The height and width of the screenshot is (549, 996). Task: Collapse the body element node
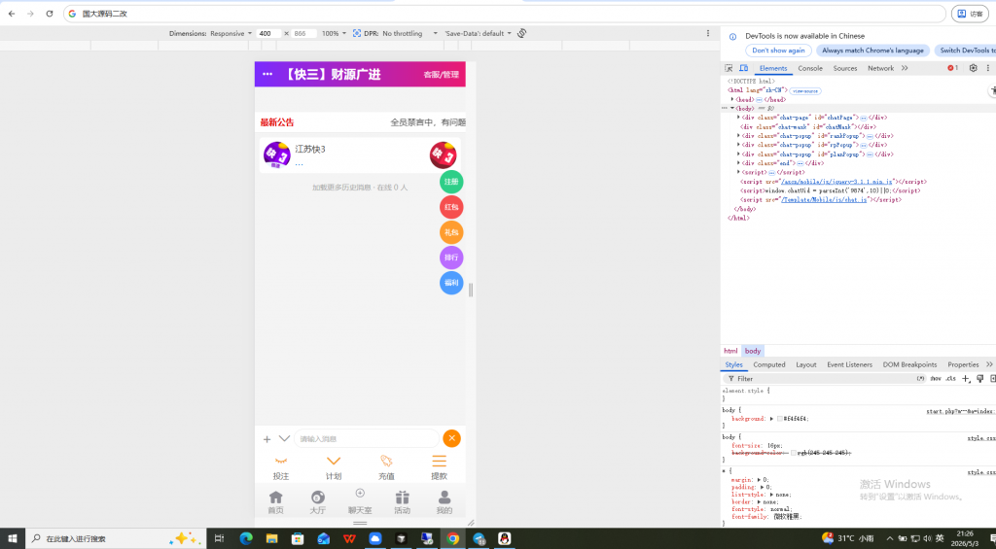pyautogui.click(x=732, y=109)
